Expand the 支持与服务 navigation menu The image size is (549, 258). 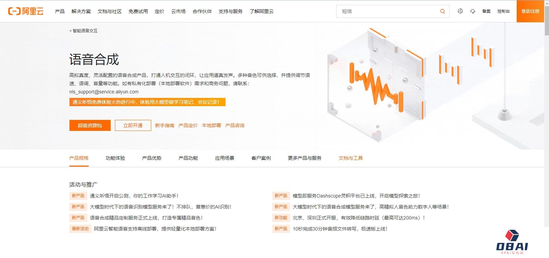click(231, 11)
